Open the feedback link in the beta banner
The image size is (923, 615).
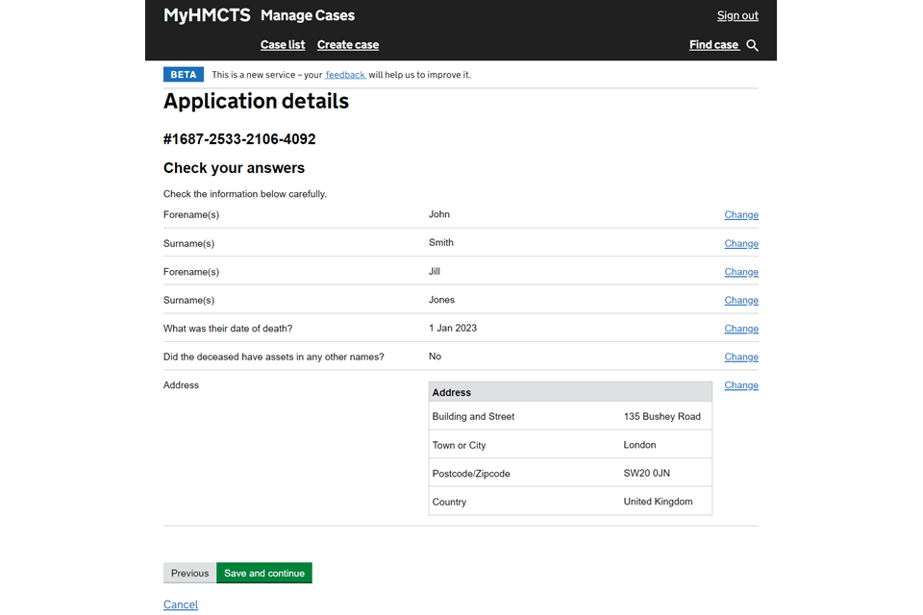(x=345, y=75)
